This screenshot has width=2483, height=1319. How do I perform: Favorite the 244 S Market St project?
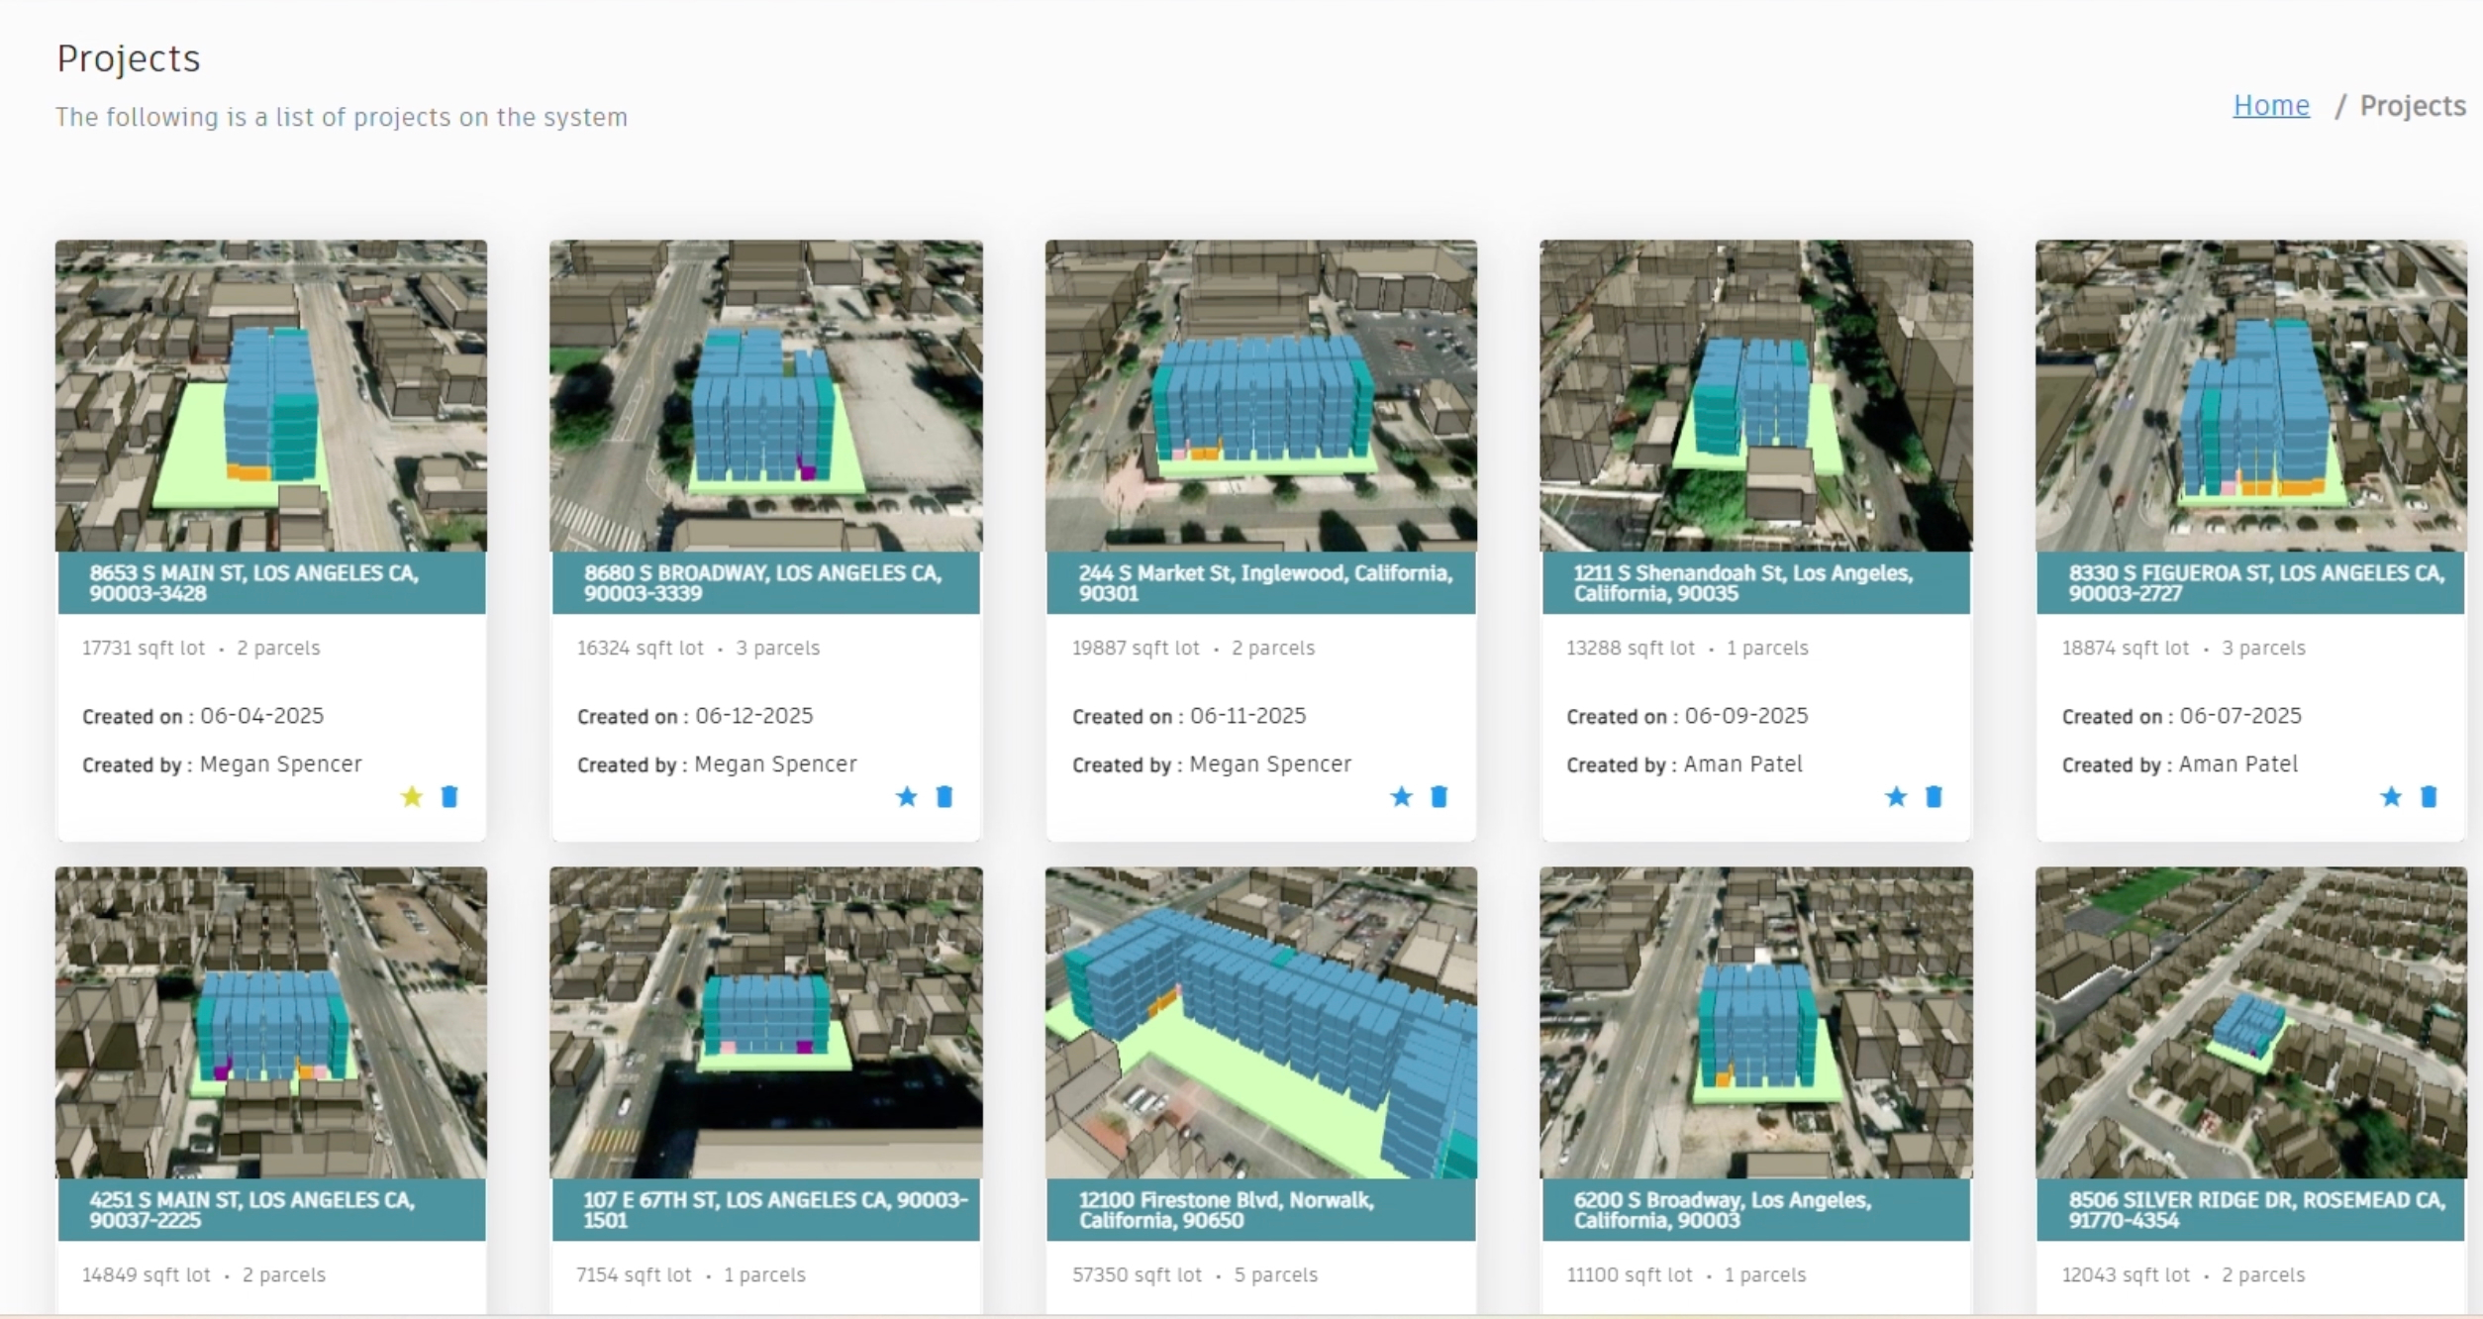[x=1401, y=797]
